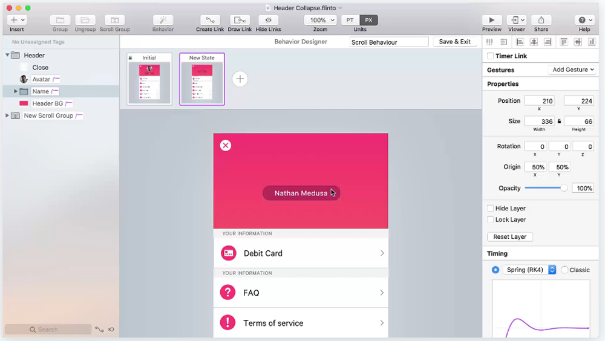The width and height of the screenshot is (605, 341).
Task: Click the Opacity 100% value field
Action: (583, 188)
